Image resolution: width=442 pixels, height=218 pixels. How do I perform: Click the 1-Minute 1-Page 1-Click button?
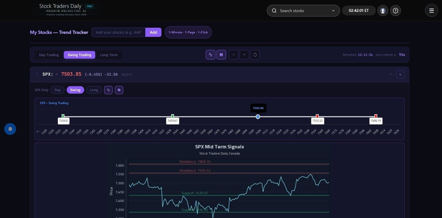coord(188,32)
